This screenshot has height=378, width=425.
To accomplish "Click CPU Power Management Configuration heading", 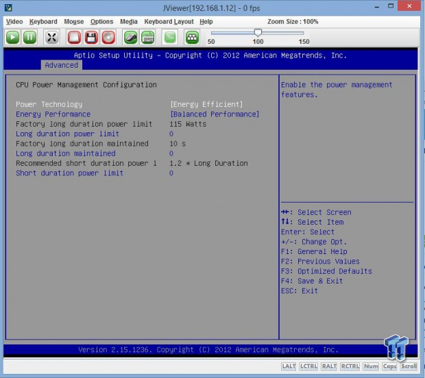I will (86, 85).
